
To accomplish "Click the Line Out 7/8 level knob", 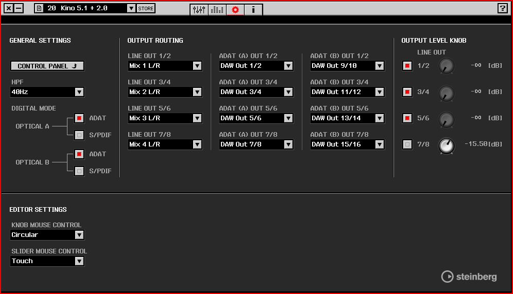I will [447, 146].
